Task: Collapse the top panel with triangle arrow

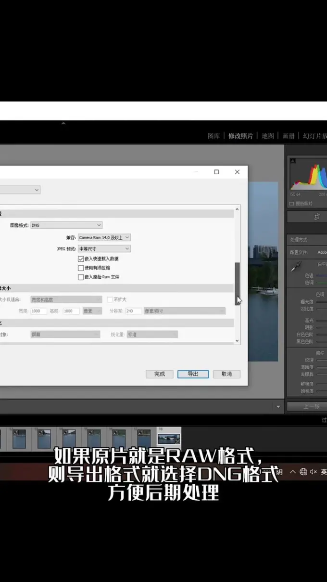Action: click(x=63, y=123)
